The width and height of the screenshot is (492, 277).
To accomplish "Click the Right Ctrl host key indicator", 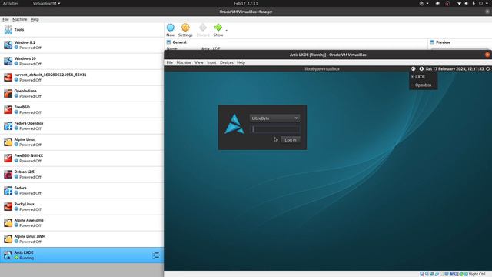I will point(477,274).
